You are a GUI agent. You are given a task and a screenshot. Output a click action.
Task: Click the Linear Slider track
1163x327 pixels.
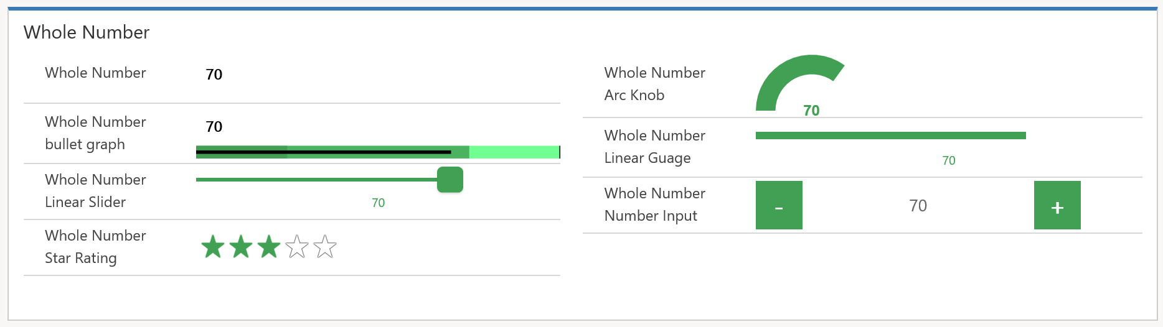point(311,180)
